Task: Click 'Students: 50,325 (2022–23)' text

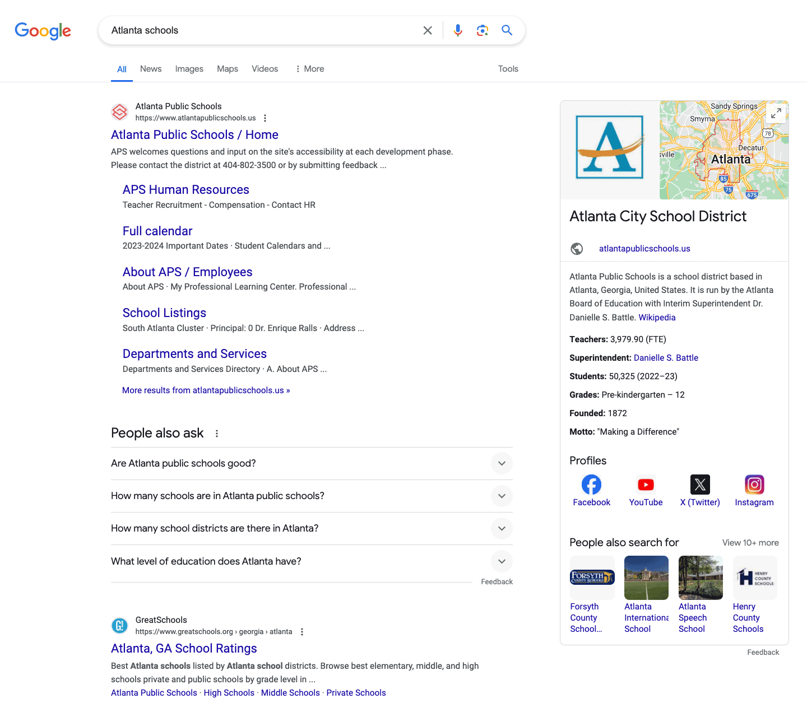Action: [x=623, y=376]
